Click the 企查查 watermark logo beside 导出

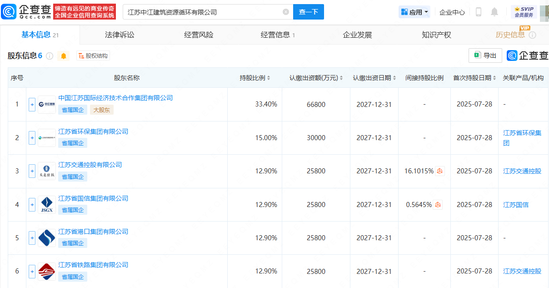point(527,56)
